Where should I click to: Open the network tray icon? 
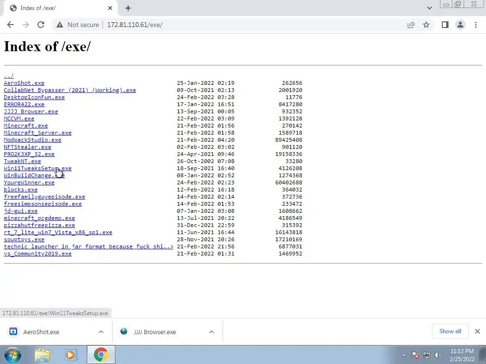coord(427,355)
